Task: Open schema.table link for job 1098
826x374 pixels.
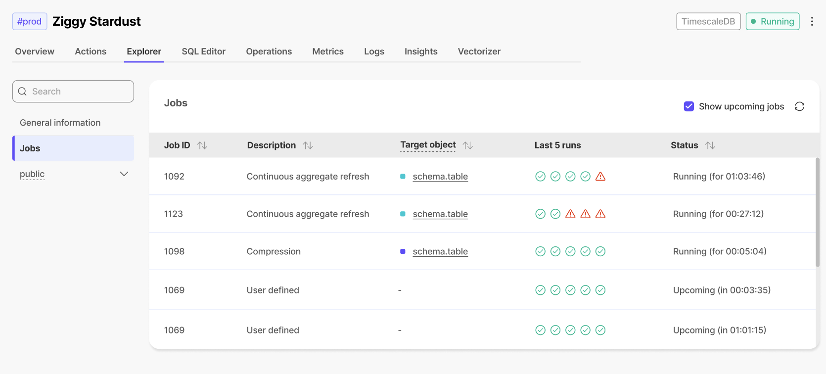Action: [440, 252]
